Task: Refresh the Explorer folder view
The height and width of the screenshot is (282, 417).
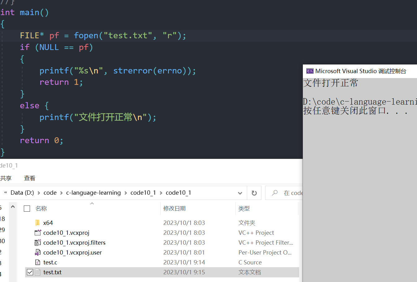Action: point(254,193)
